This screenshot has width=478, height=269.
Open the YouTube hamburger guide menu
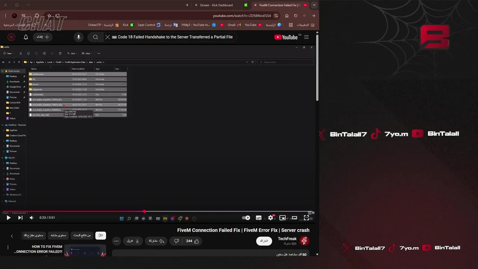point(306,37)
